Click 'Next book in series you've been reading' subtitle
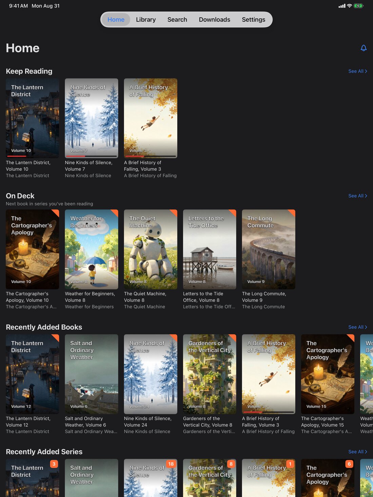The width and height of the screenshot is (373, 497). tap(50, 204)
